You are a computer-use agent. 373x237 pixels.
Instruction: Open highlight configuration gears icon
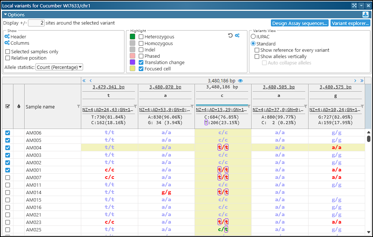(x=237, y=35)
